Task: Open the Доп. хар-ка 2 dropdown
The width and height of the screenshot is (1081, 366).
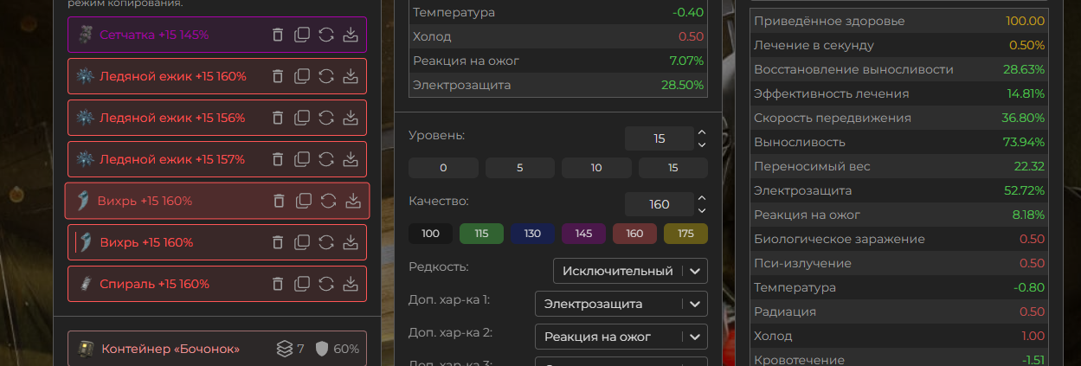Action: (621, 337)
